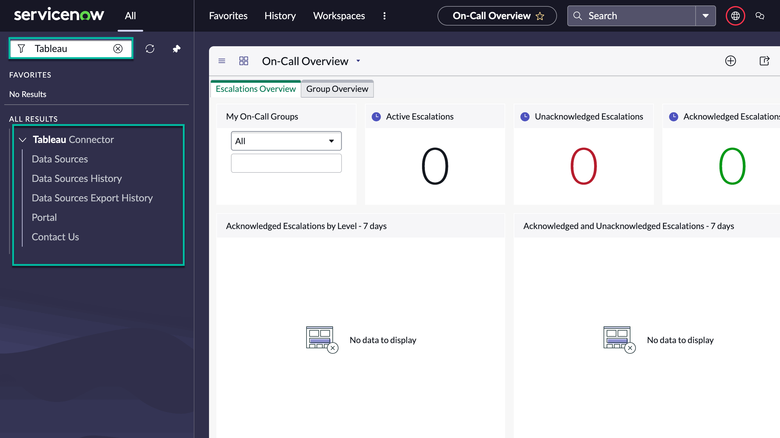Clear the Tableau filter text with X icon
Screen dimensions: 780x438
[118, 48]
